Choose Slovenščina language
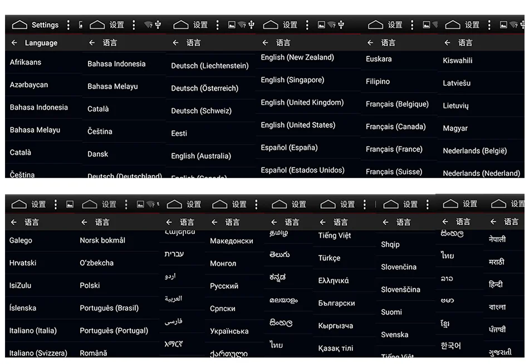This screenshot has width=529, height=364. pos(401,289)
